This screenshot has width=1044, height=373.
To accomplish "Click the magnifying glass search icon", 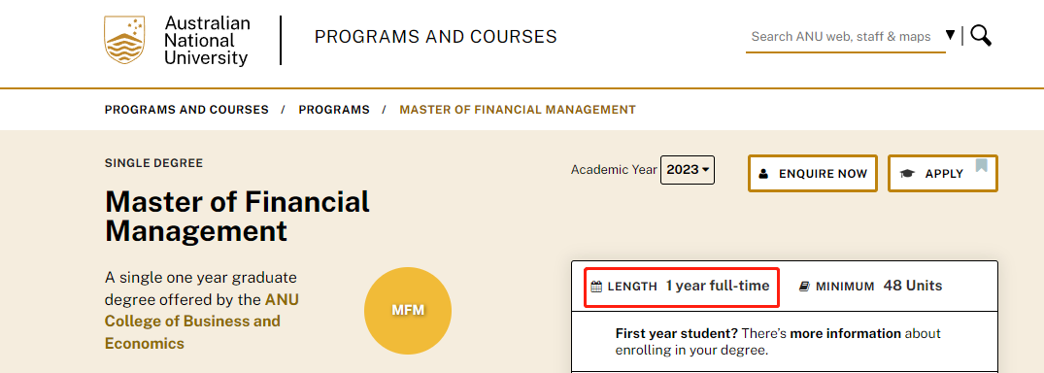I will tap(981, 35).
